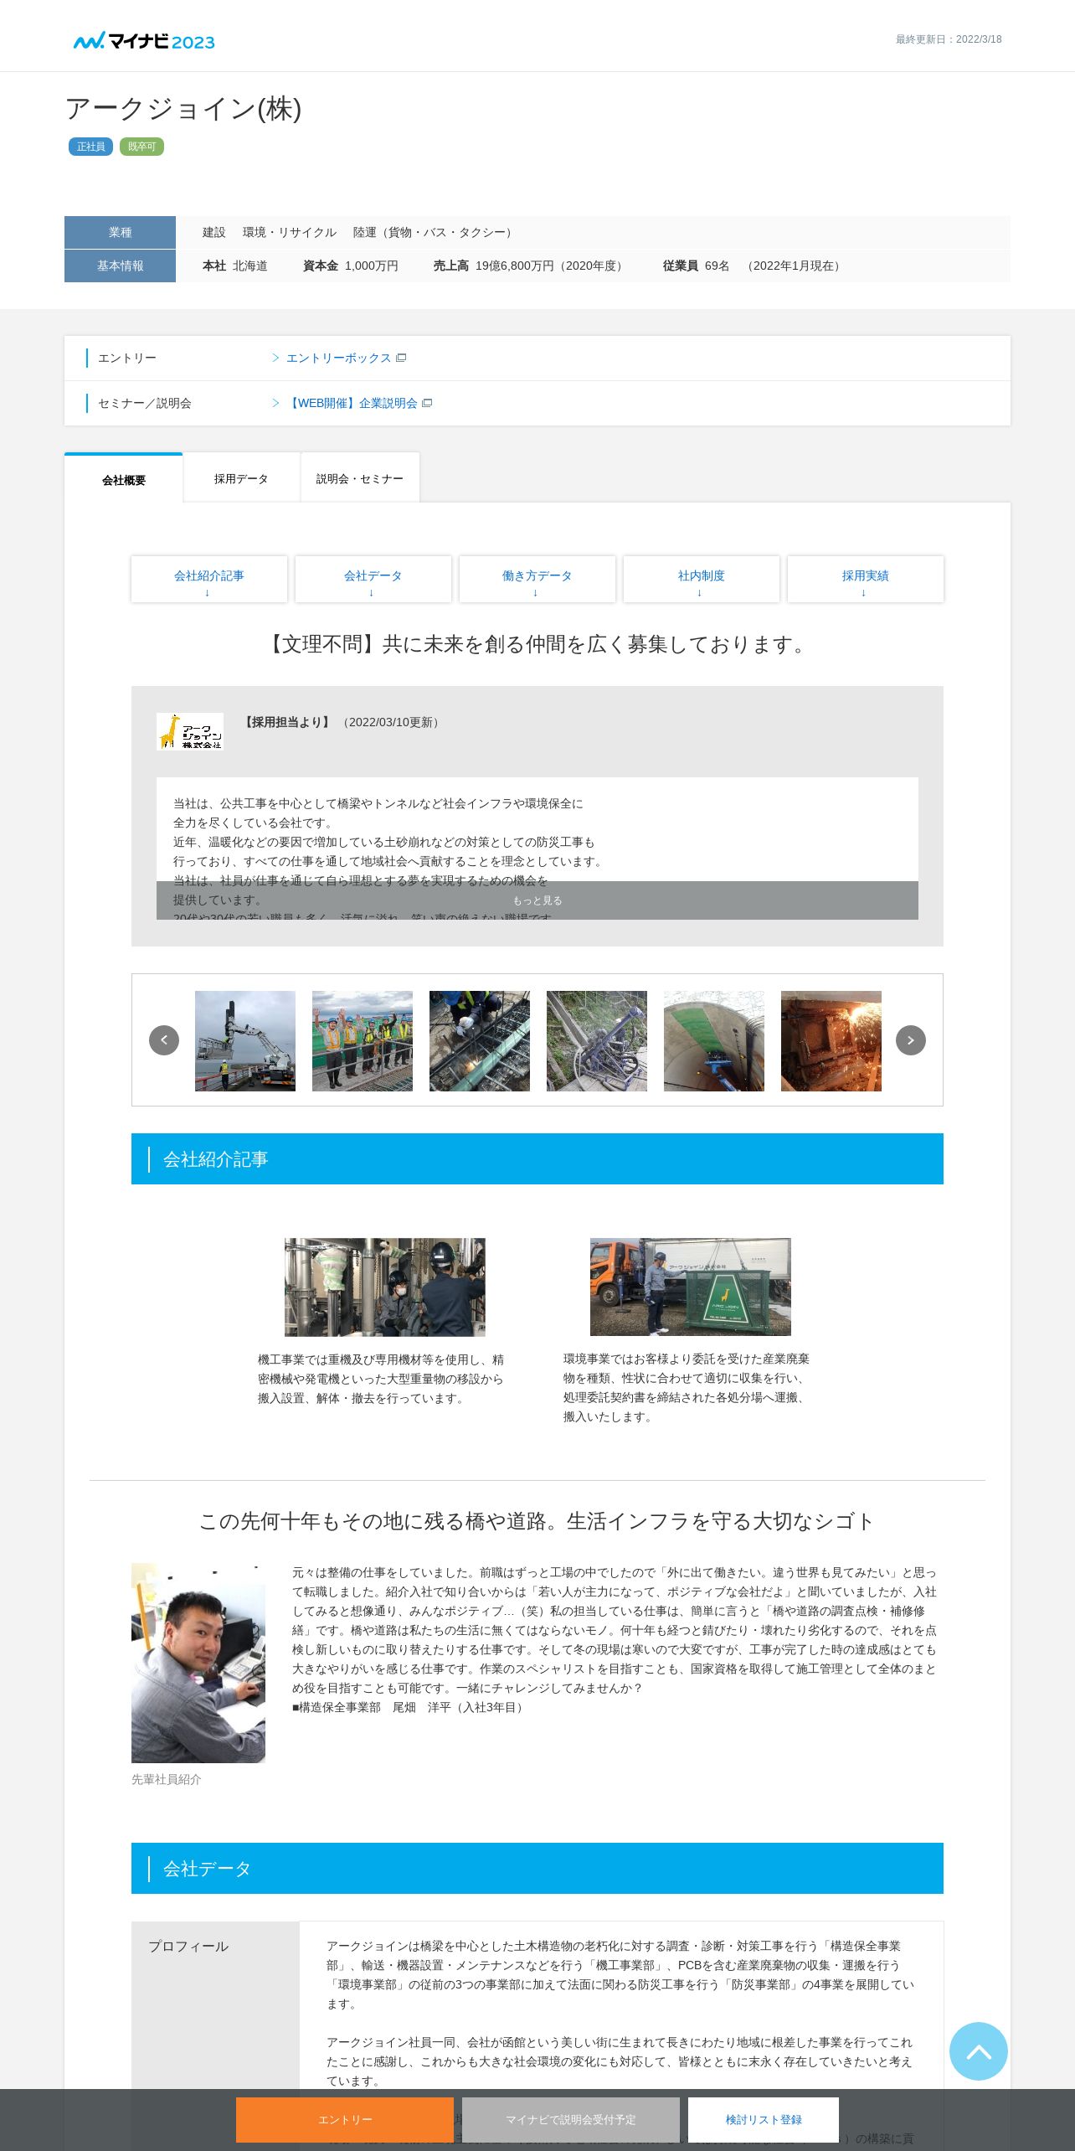Click the 最終更新日：2022/3/18 text
The image size is (1075, 2151).
tap(949, 39)
